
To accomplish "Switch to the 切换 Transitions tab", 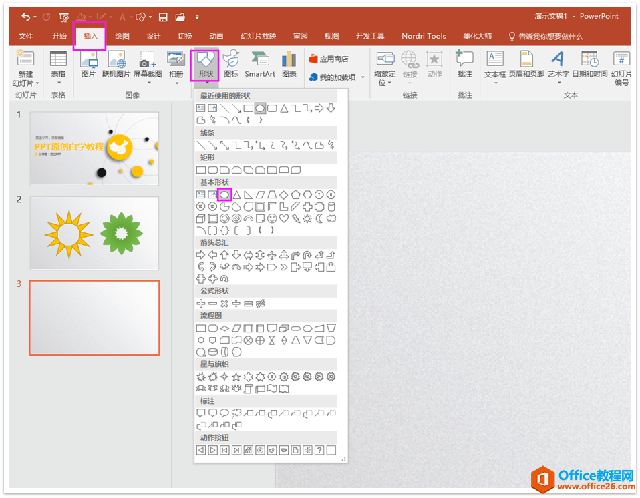I will click(185, 36).
